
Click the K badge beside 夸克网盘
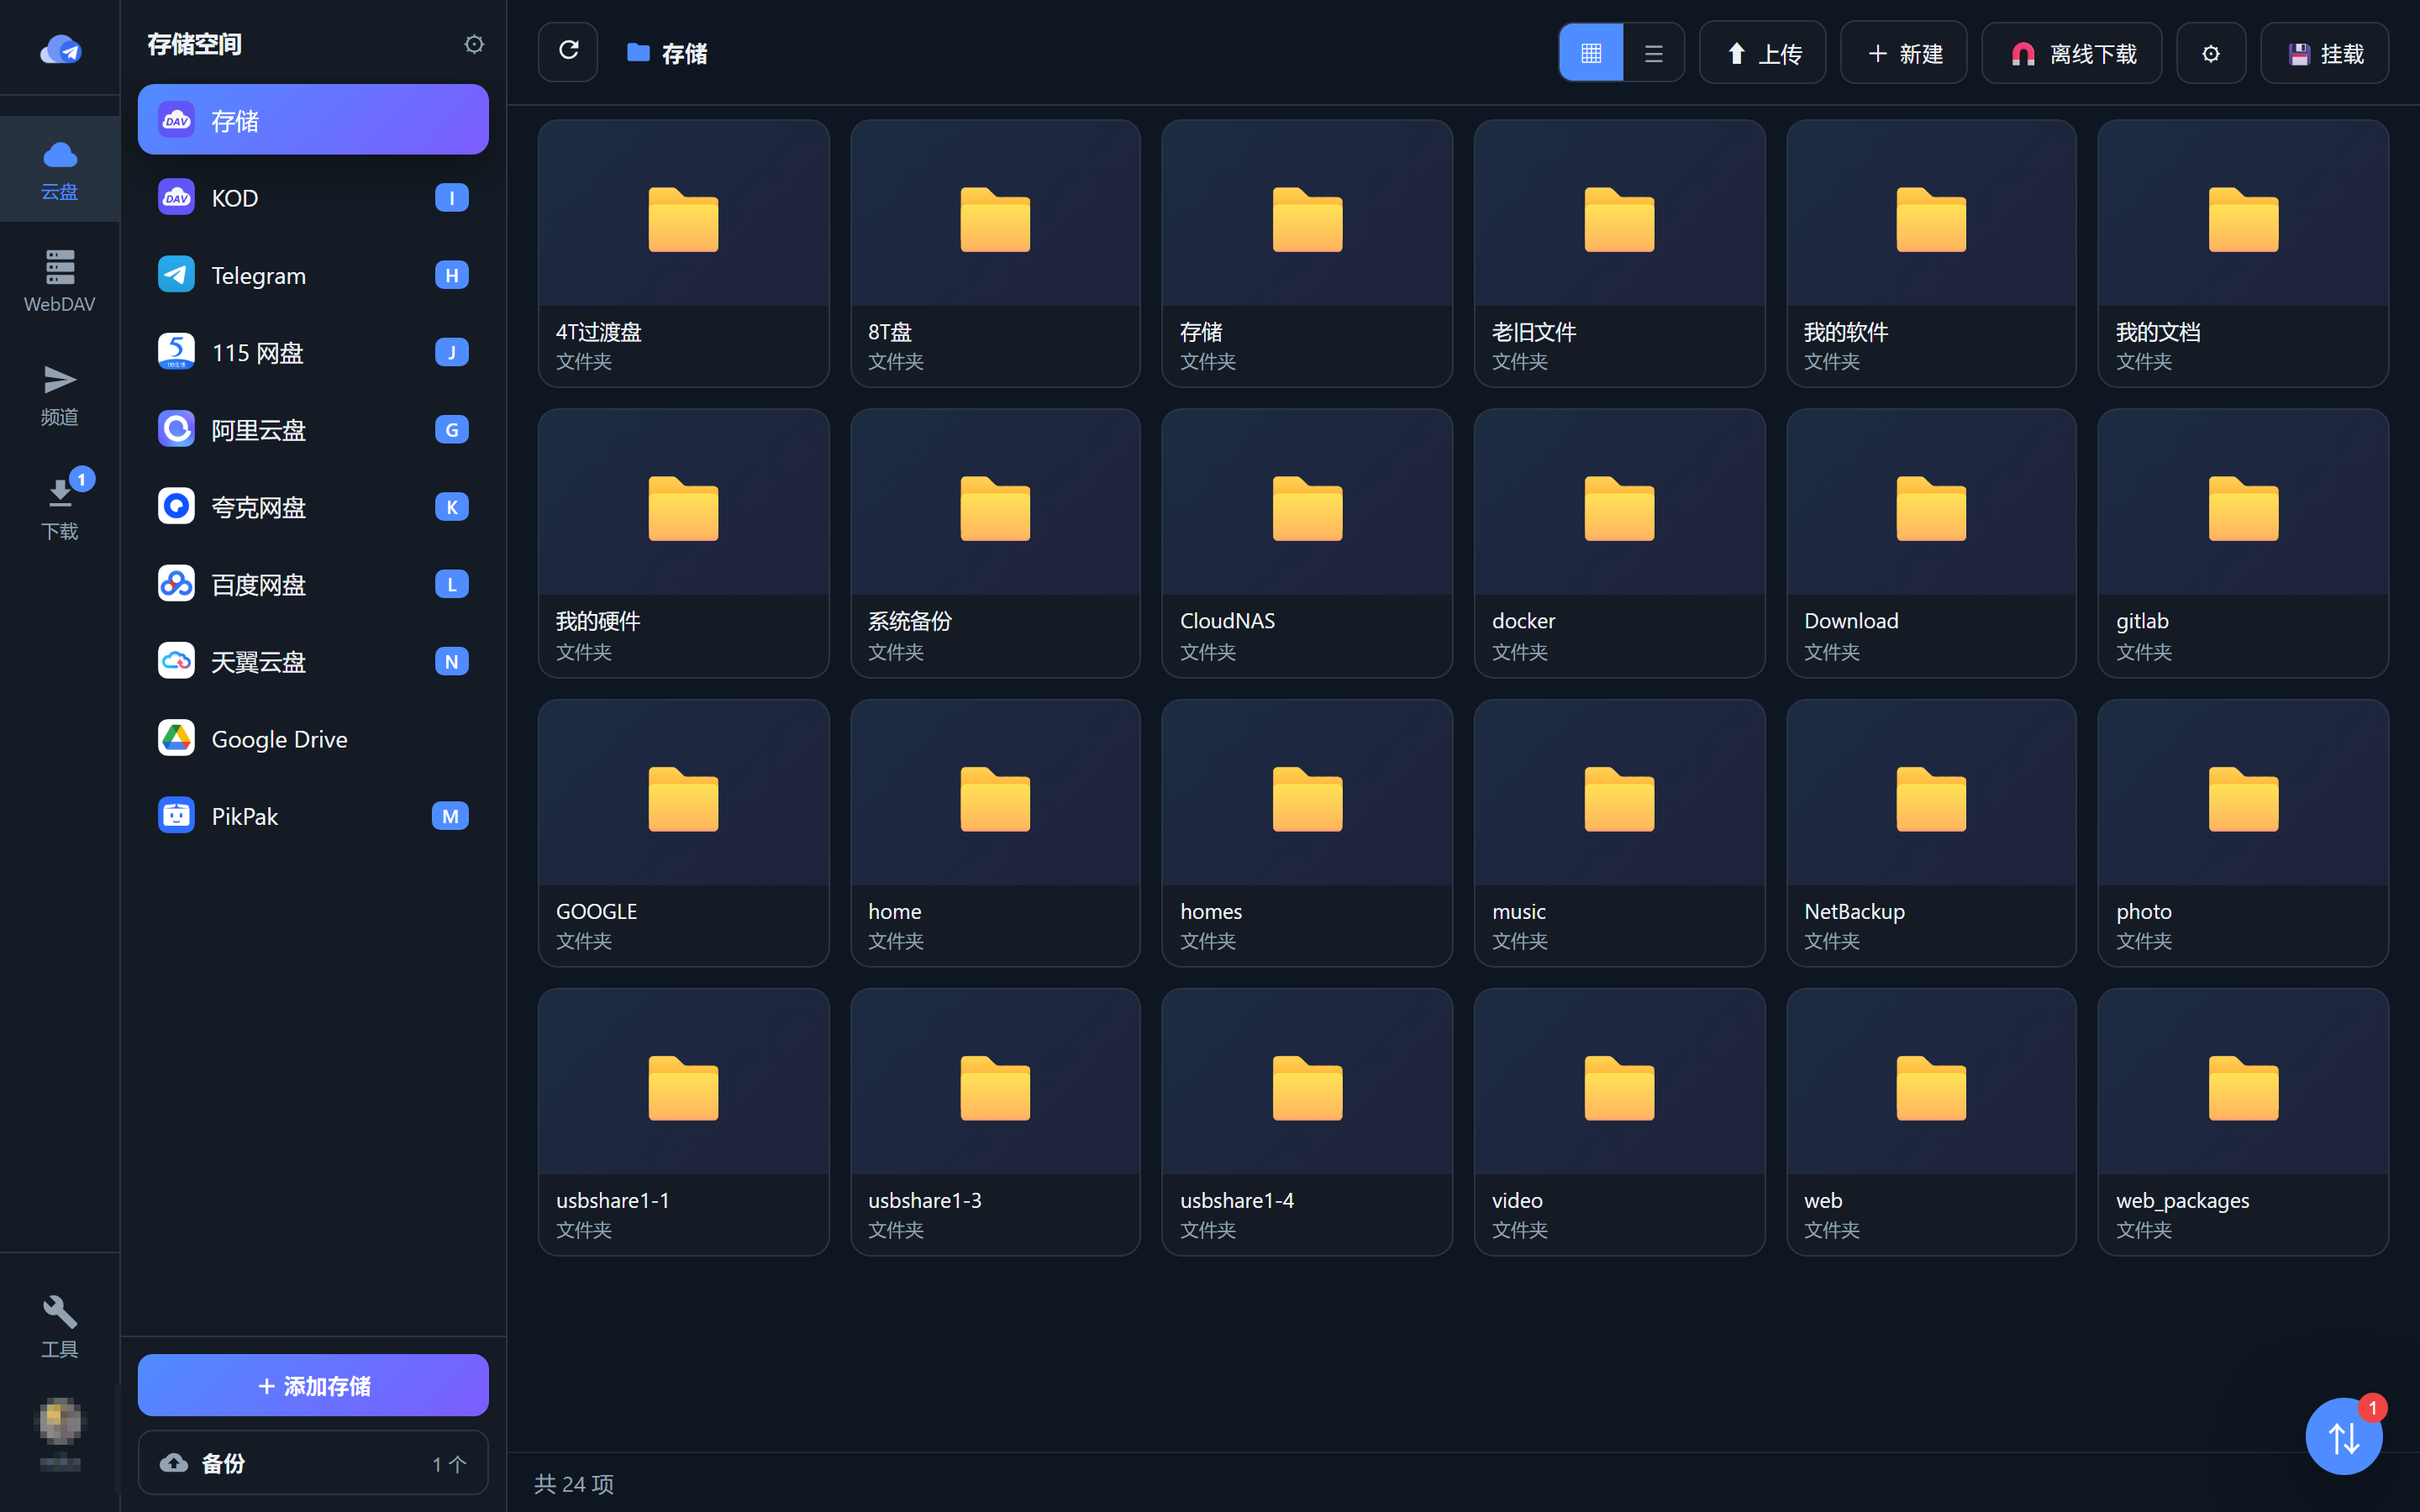coord(452,507)
